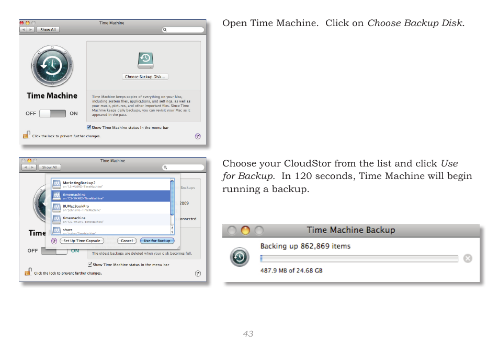Go forward arrow in Choose Backup Disk window toolbar

pyautogui.click(x=31, y=30)
